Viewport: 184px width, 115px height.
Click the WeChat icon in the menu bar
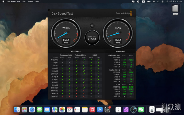point(133,2)
